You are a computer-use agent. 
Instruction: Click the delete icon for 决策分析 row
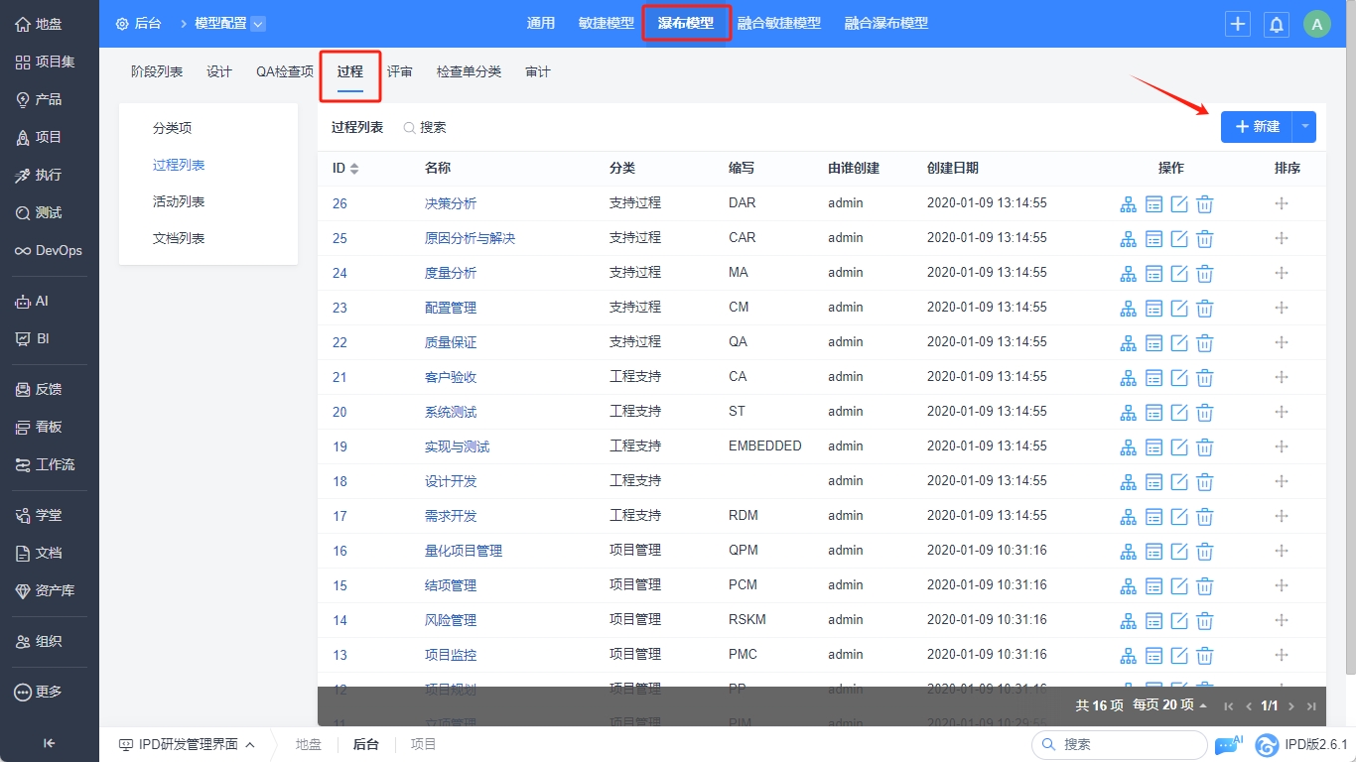(1204, 204)
